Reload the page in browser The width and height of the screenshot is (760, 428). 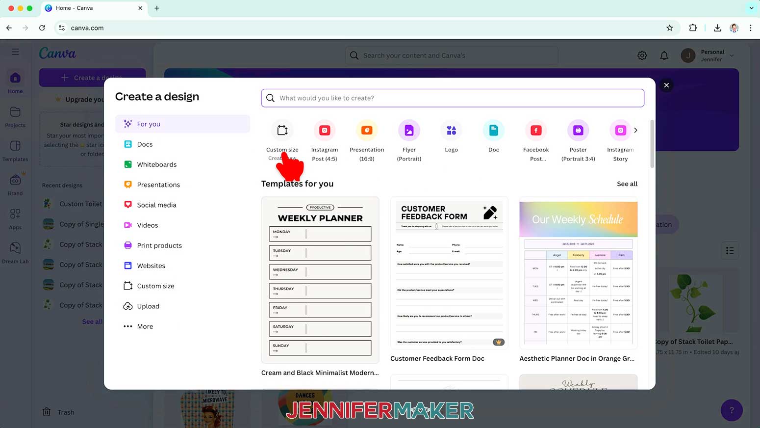(42, 28)
